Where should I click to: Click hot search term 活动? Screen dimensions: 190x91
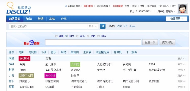coord(120,26)
